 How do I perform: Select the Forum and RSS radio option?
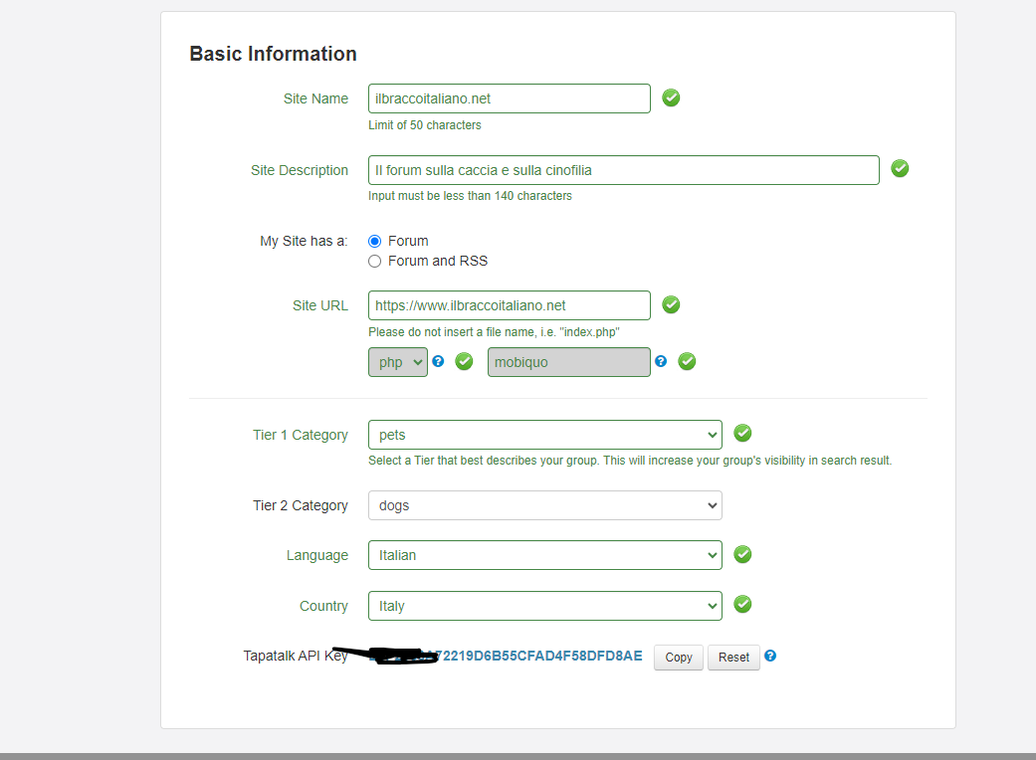tap(375, 261)
